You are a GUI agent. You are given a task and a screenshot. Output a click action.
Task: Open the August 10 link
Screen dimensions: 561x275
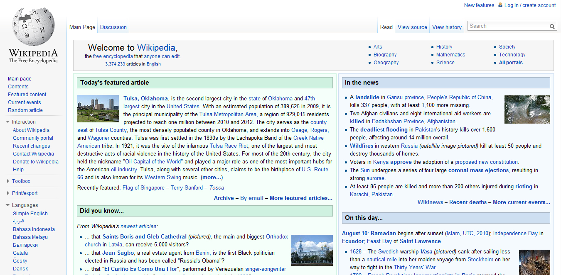[x=354, y=234]
